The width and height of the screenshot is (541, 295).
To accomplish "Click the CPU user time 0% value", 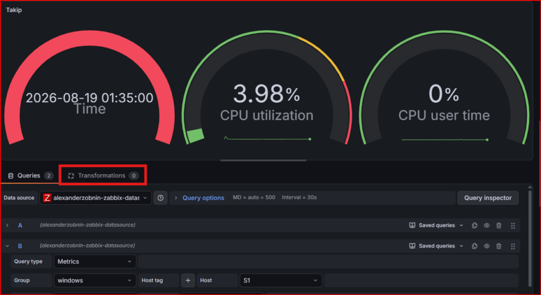I will [444, 94].
